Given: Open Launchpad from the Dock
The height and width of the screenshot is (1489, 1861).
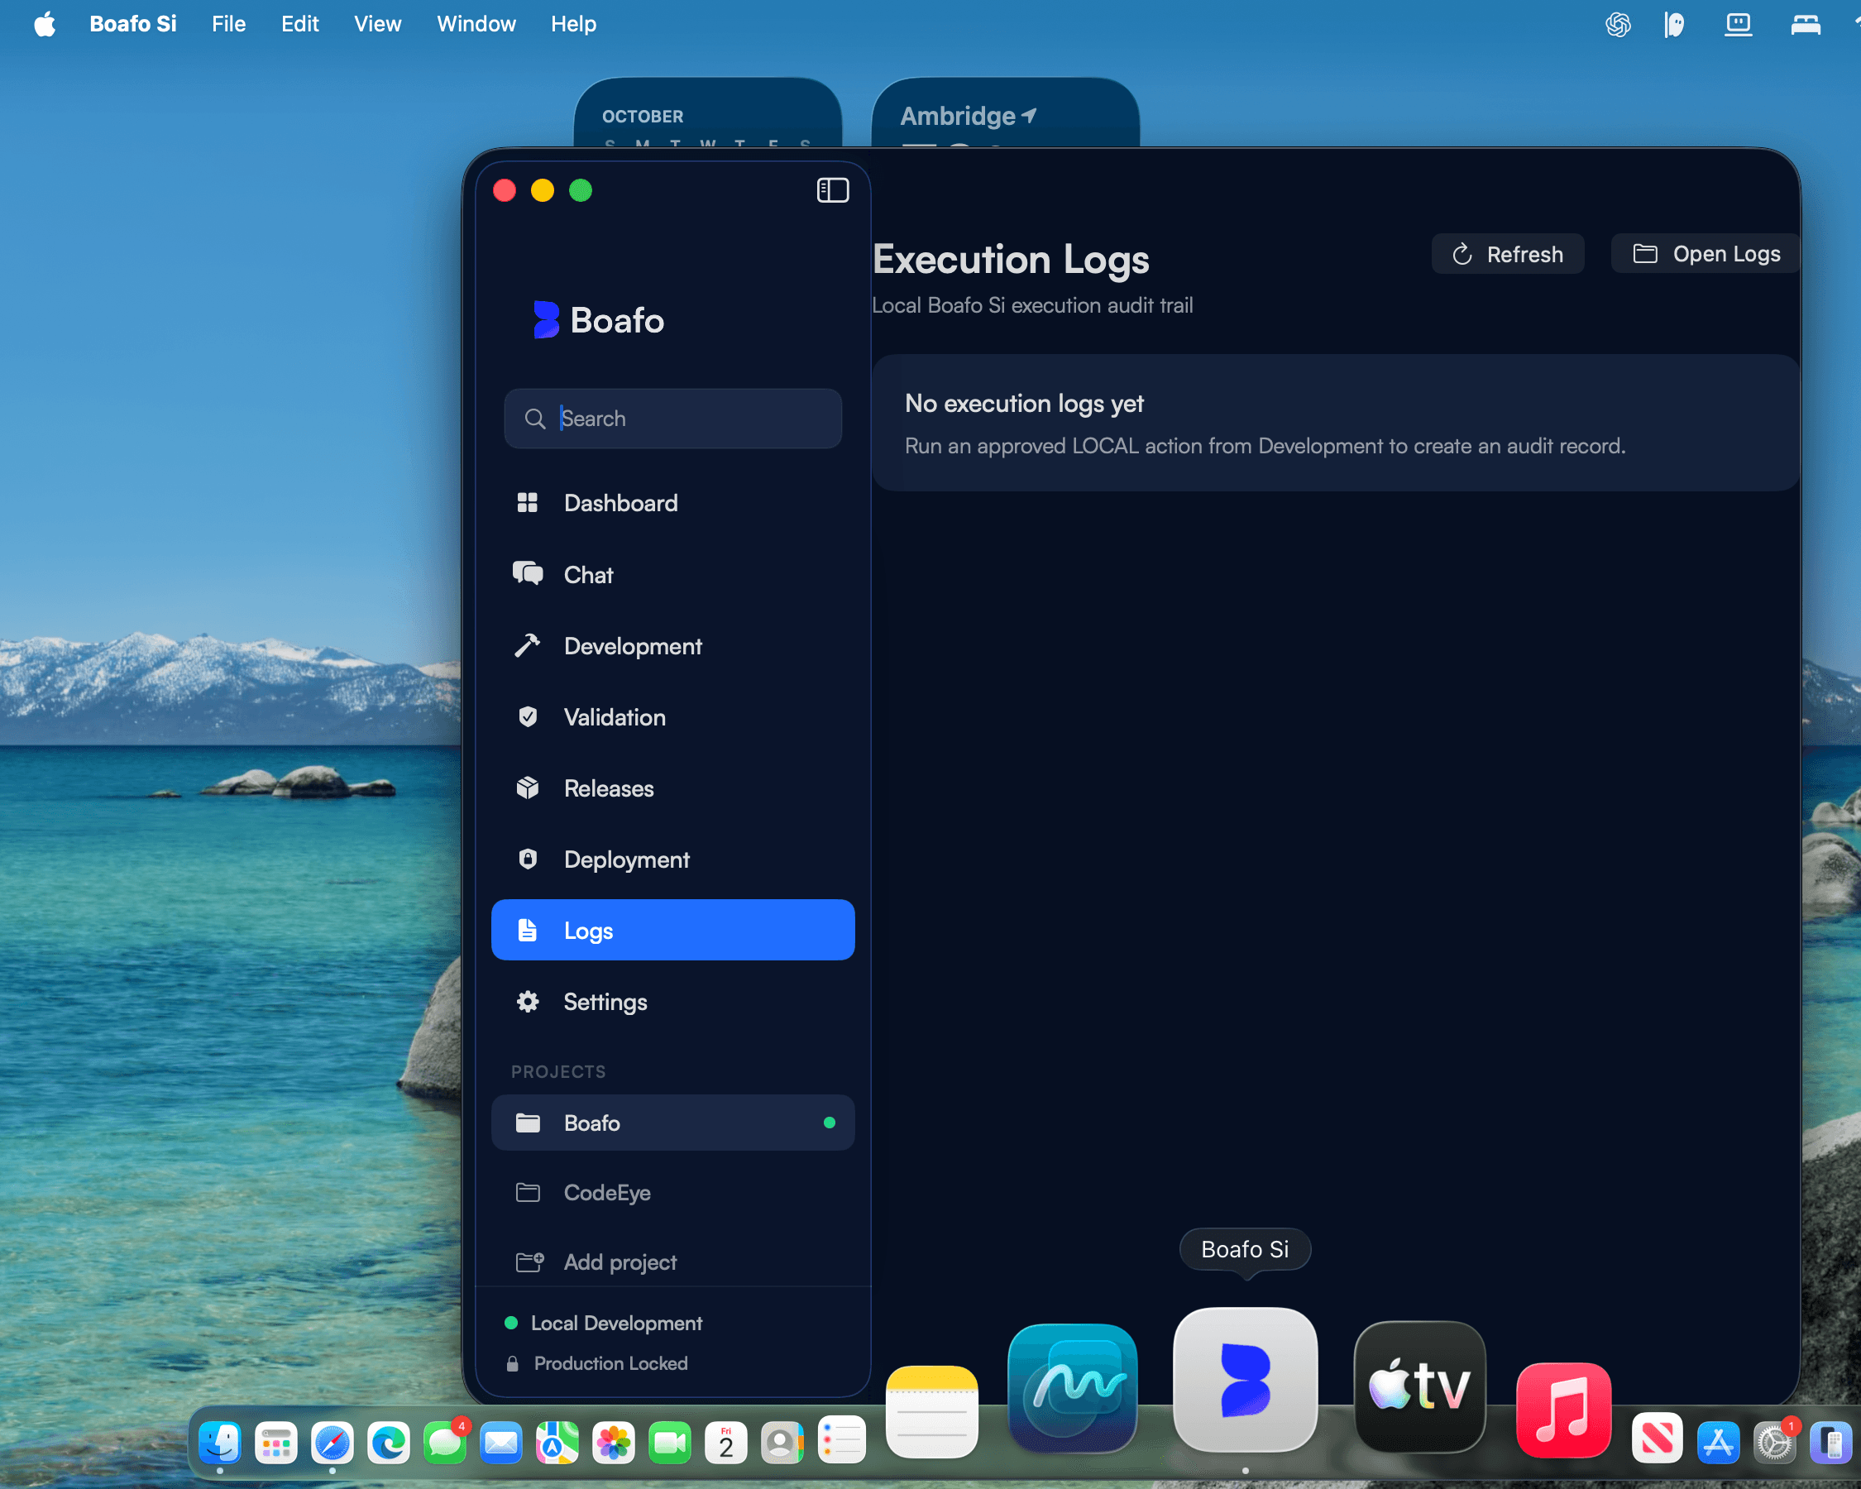Looking at the screenshot, I should [x=276, y=1444].
